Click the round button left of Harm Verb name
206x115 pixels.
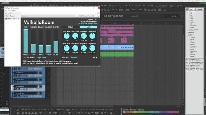click(14, 87)
